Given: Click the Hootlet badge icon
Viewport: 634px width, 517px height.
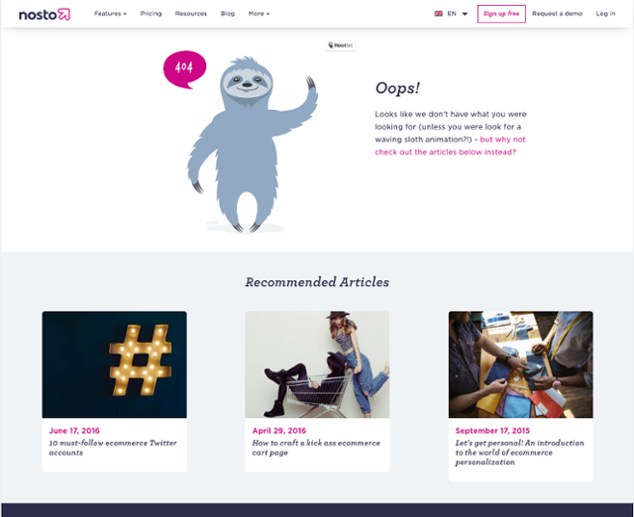Looking at the screenshot, I should [x=341, y=46].
